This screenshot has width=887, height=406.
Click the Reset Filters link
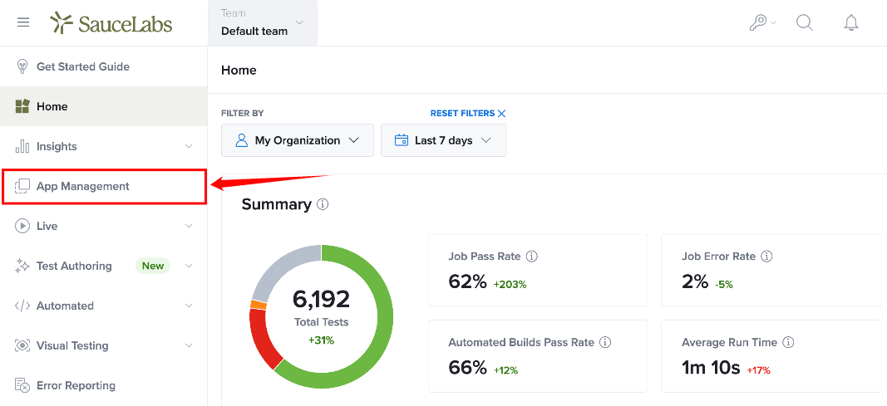[x=468, y=114]
